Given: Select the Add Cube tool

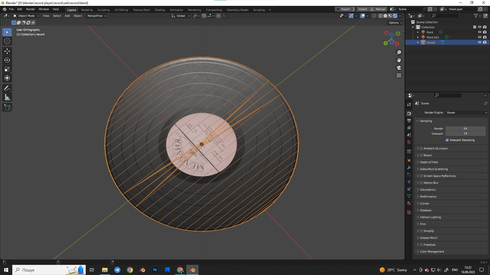Looking at the screenshot, I should click(7, 107).
